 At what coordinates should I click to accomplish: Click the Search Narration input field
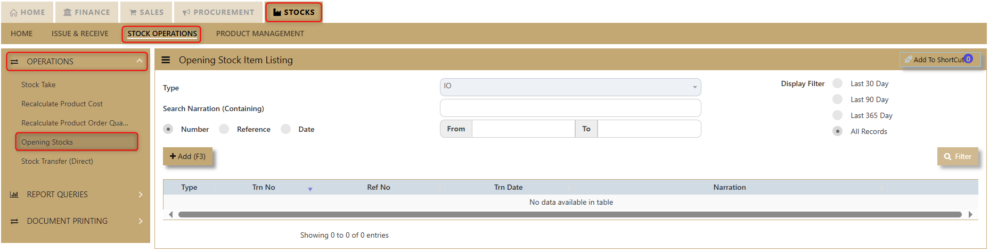pos(570,108)
